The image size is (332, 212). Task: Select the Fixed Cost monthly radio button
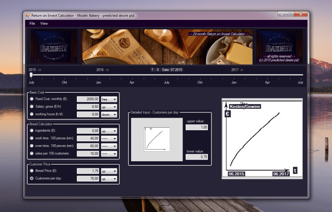pyautogui.click(x=31, y=99)
